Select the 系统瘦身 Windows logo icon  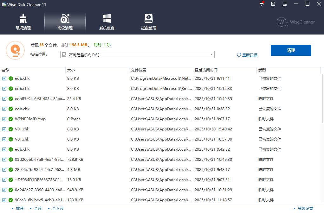pyautogui.click(x=107, y=22)
